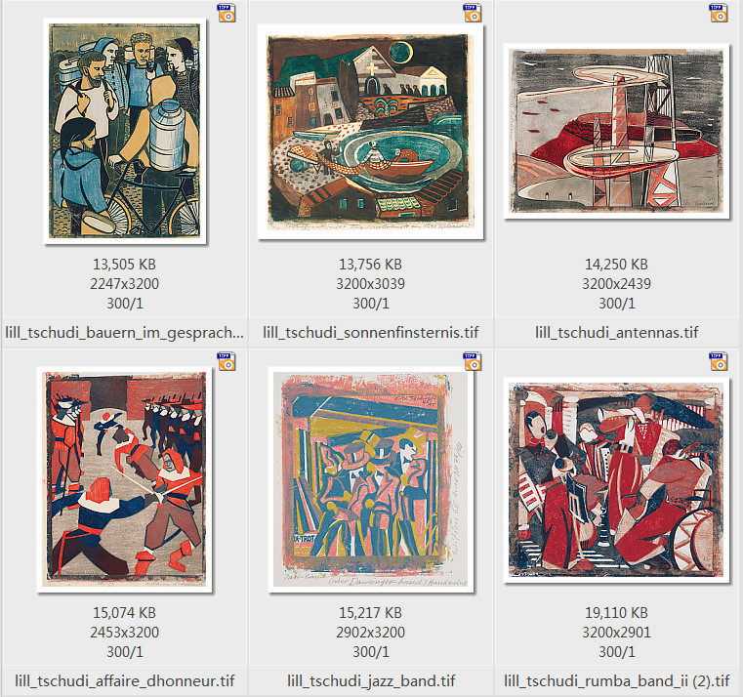
Task: Select the sonnenfinsternis village print thumbnail
Action: tap(371, 132)
